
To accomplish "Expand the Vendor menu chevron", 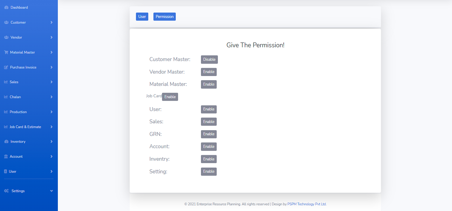I will (x=52, y=37).
